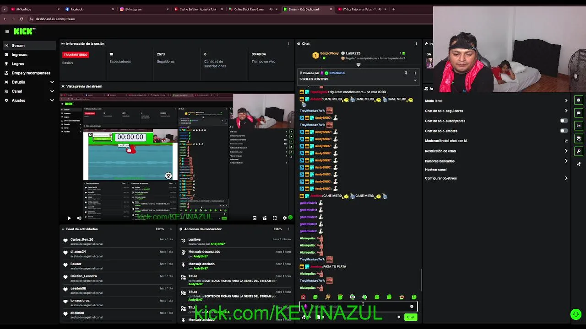Click chanes24 follower entry
Screen dimensions: 586x329
click(118, 254)
